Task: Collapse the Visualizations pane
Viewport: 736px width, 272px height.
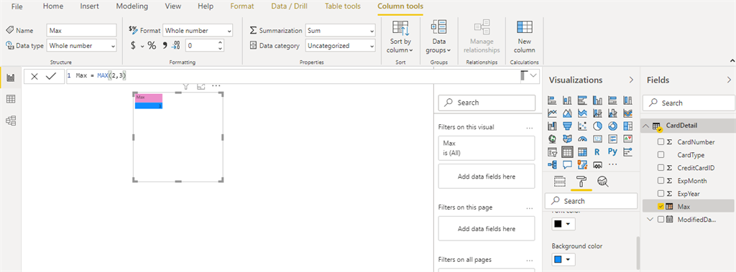Action: tap(631, 80)
